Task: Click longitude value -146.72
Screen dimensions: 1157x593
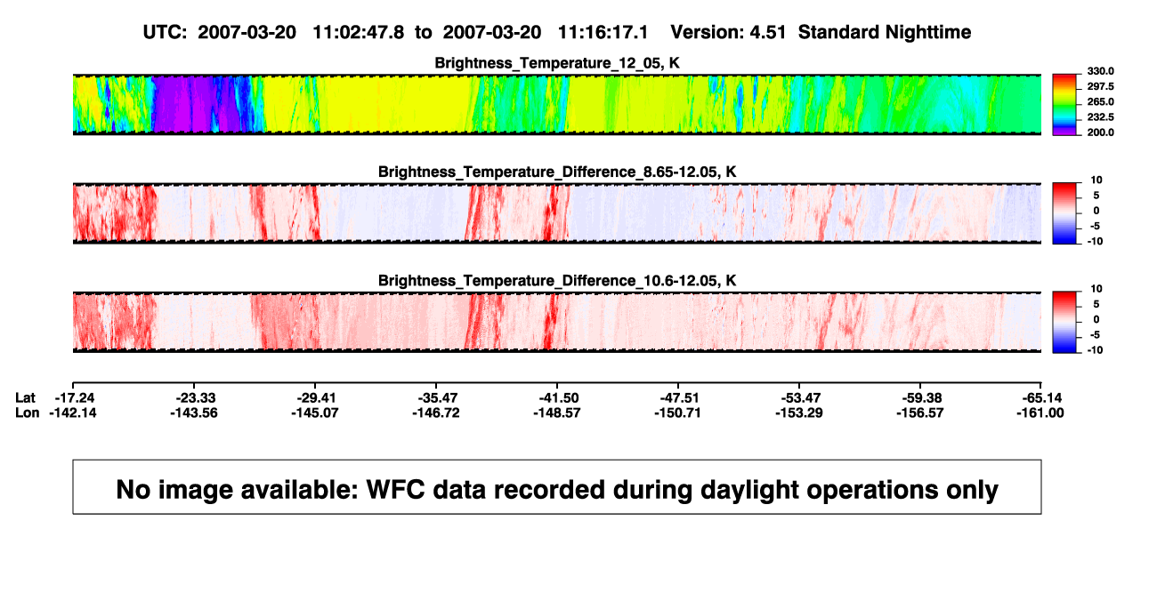Action: [436, 413]
